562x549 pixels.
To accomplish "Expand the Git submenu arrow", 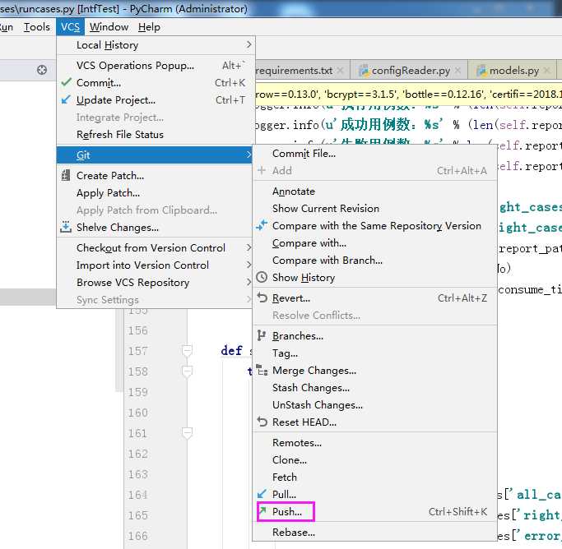I will click(248, 155).
